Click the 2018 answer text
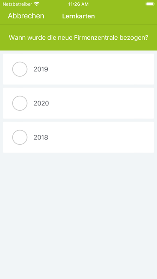Viewport: 157px width, 279px height. pos(41,137)
